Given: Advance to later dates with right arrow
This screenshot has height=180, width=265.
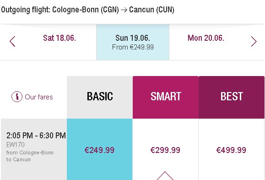Looking at the screenshot, I should pos(254,41).
